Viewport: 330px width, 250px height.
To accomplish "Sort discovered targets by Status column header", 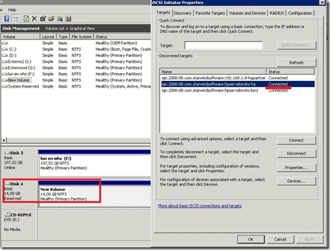I will click(x=290, y=72).
